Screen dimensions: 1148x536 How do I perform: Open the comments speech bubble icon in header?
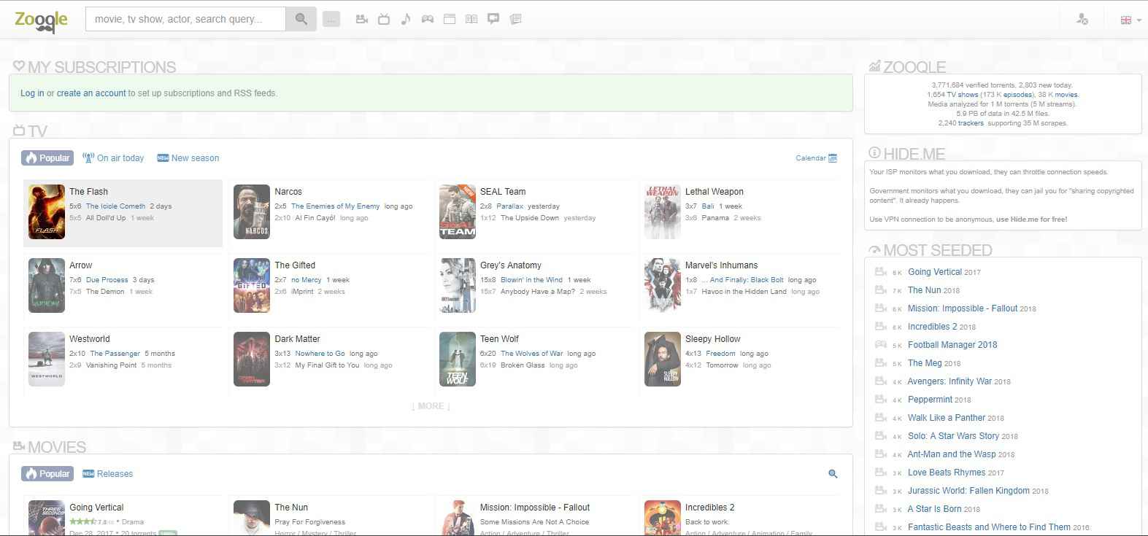[493, 20]
